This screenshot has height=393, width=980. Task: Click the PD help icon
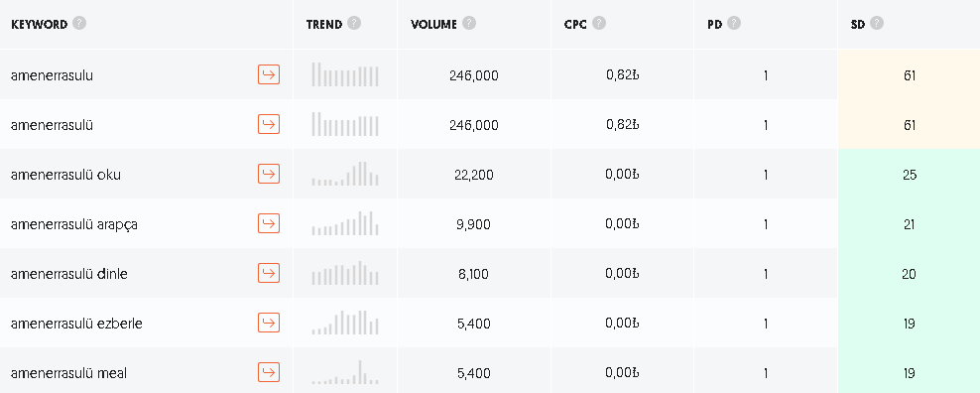coord(734,23)
